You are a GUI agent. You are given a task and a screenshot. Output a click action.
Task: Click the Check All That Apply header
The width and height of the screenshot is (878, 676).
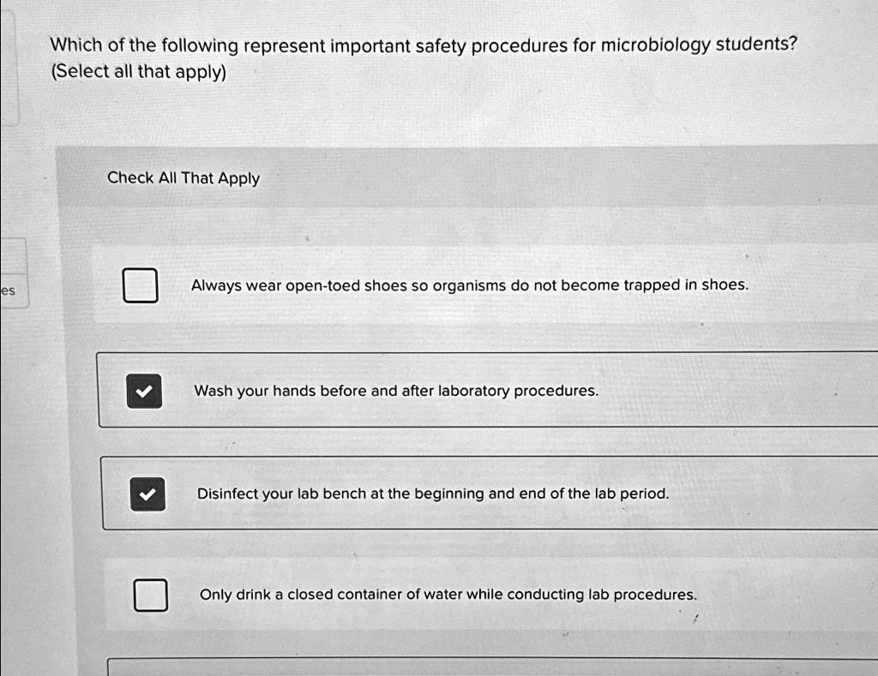(x=183, y=177)
